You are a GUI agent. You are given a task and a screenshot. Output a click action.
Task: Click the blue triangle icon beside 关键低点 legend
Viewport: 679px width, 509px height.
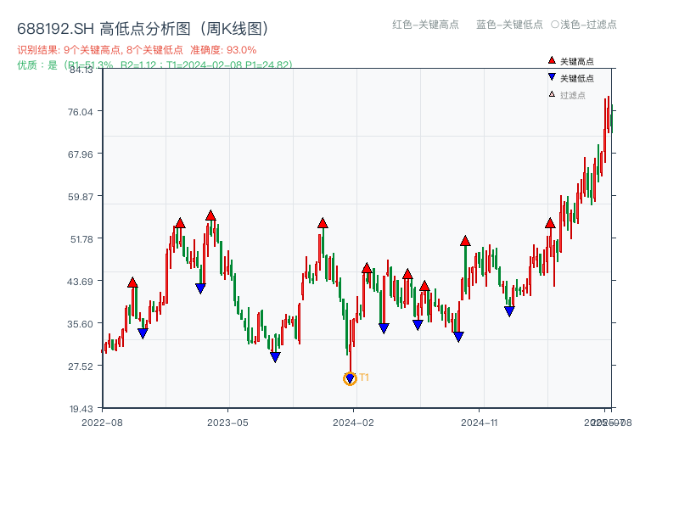click(x=551, y=77)
